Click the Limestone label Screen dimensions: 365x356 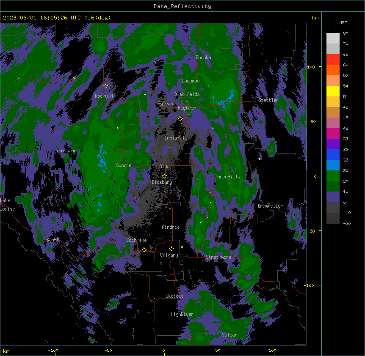[x=65, y=151]
